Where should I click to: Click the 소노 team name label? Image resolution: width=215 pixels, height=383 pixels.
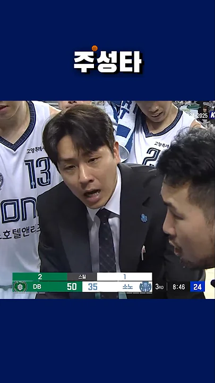pos(128,287)
